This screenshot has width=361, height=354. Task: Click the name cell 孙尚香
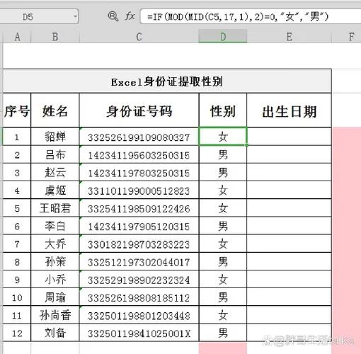click(x=55, y=315)
